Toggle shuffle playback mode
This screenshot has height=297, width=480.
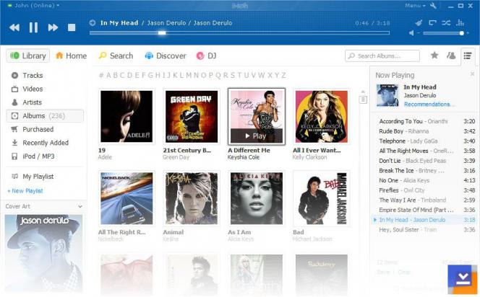(446, 22)
